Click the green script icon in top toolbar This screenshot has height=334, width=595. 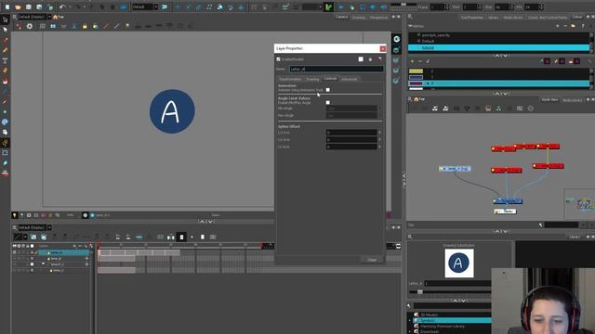tap(328, 6)
